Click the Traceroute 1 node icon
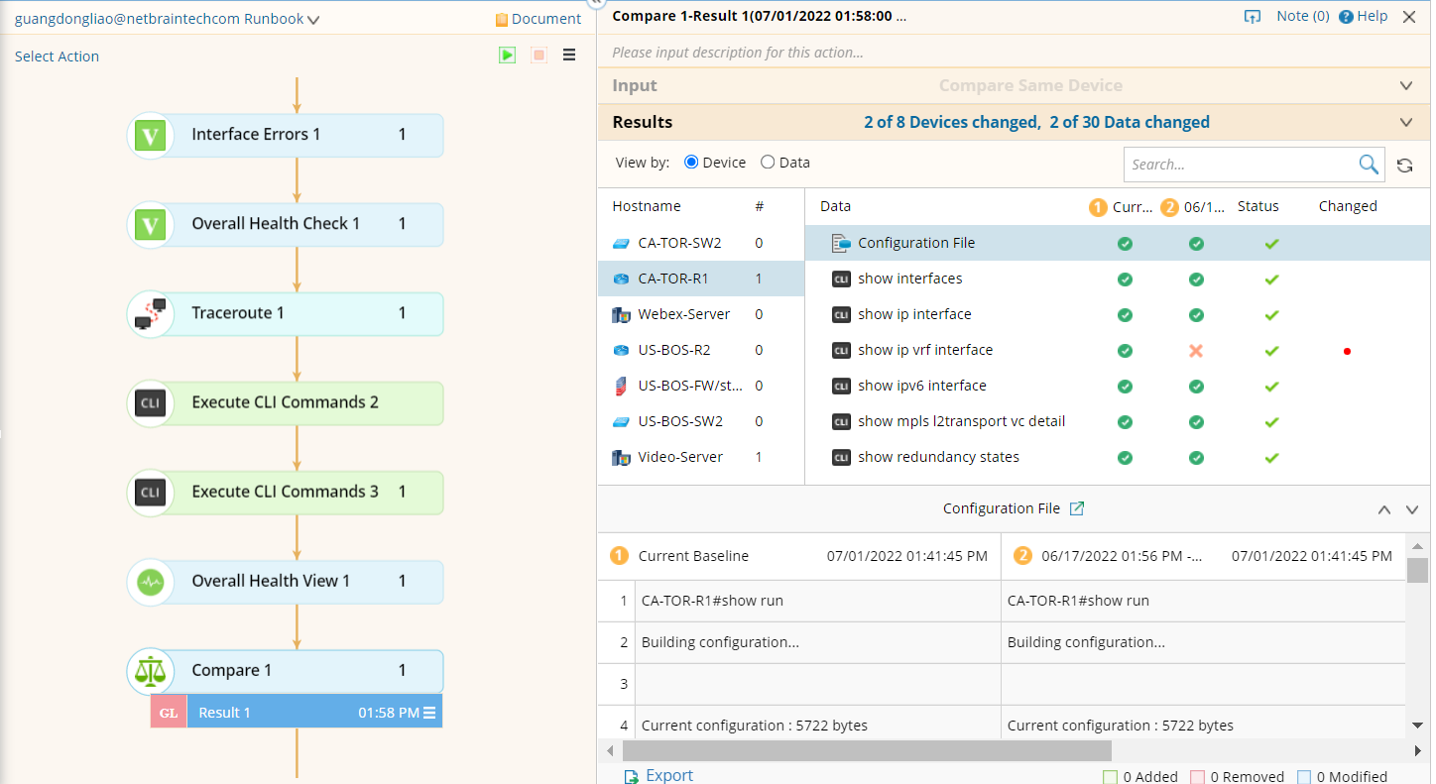This screenshot has height=784, width=1436. pyautogui.click(x=151, y=313)
